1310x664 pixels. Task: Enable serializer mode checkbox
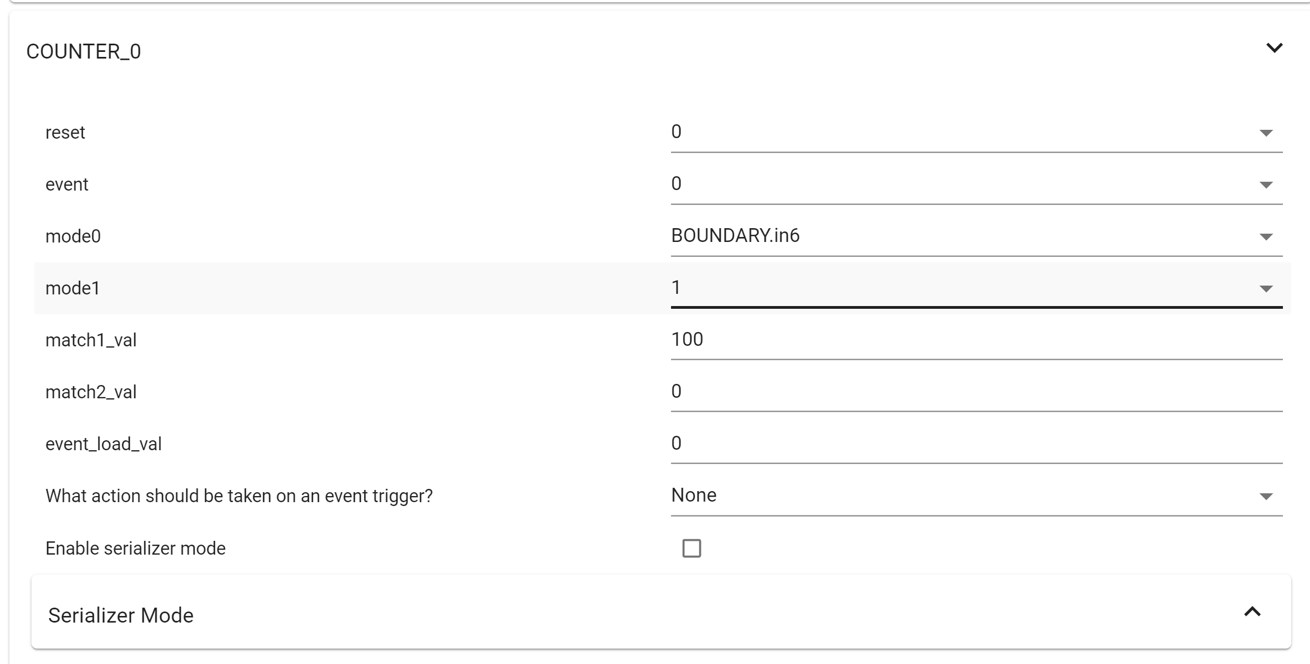point(691,549)
